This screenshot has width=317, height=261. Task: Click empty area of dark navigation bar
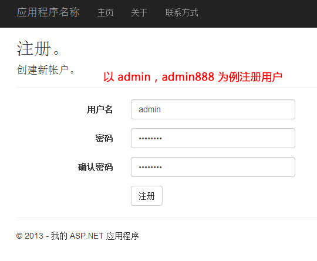tap(257, 14)
